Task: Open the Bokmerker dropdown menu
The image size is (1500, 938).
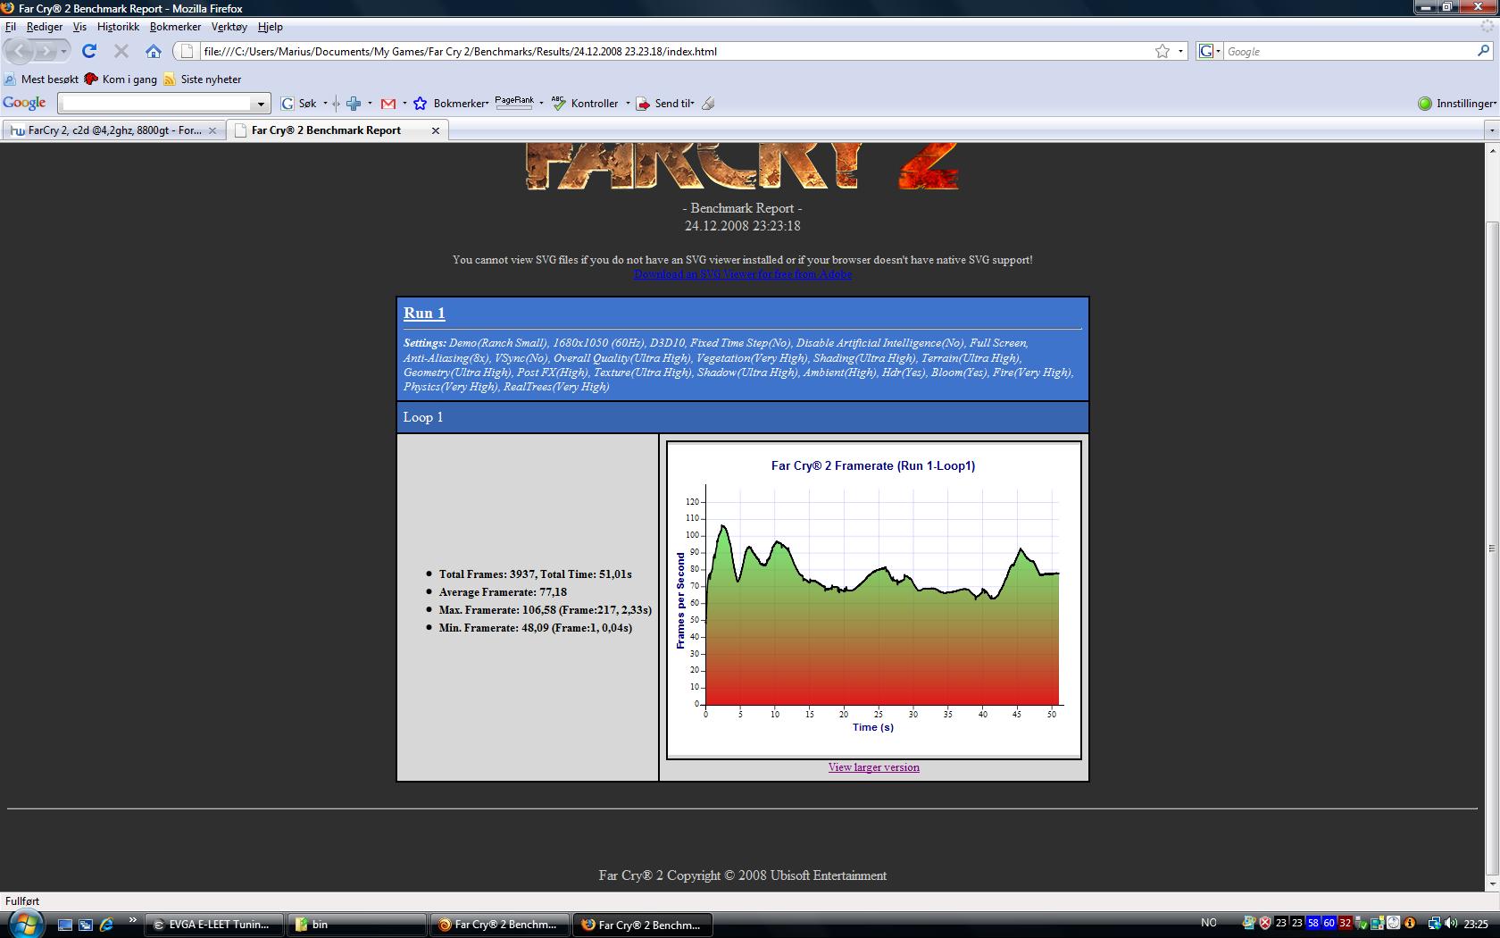Action: tap(462, 104)
